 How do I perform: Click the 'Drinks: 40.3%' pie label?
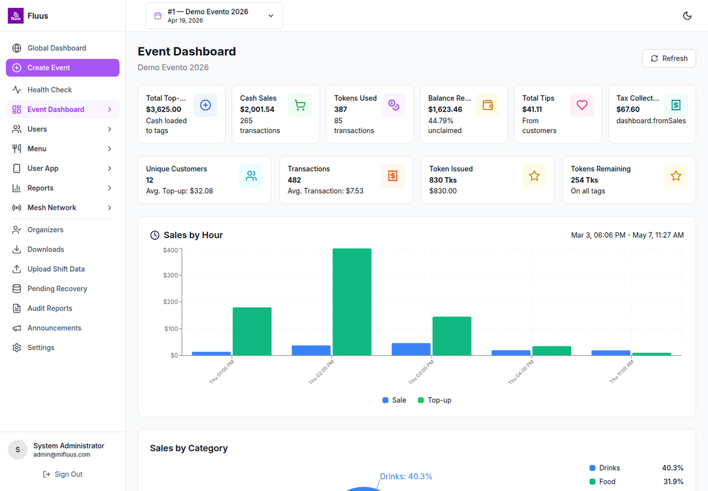click(x=406, y=476)
